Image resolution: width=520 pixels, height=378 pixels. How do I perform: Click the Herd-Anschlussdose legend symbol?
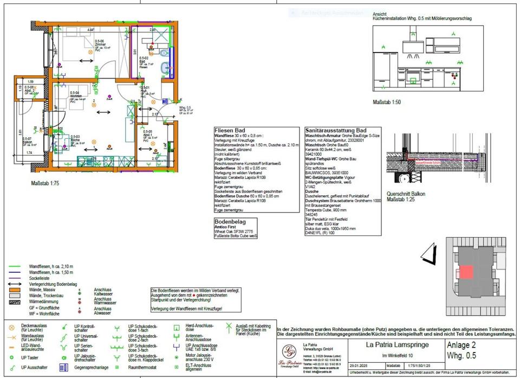(176, 328)
